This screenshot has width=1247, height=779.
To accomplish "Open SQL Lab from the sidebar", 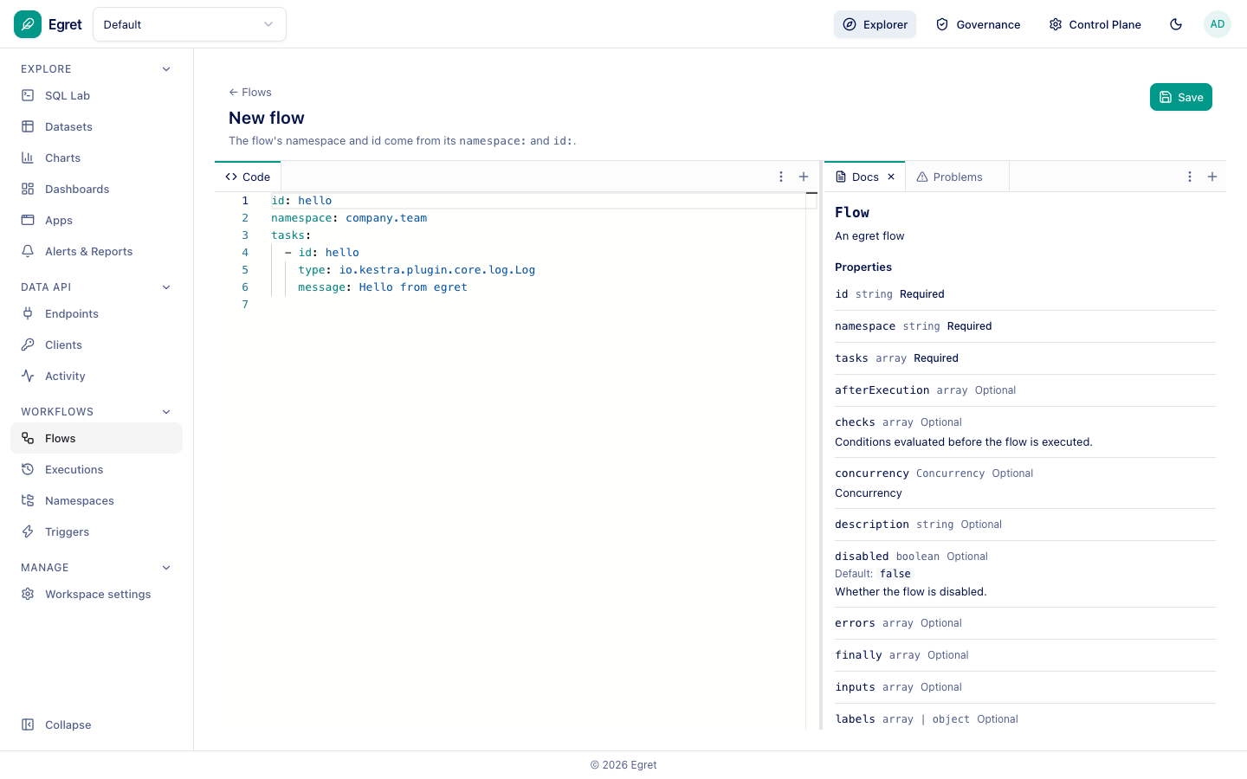I will point(96,96).
